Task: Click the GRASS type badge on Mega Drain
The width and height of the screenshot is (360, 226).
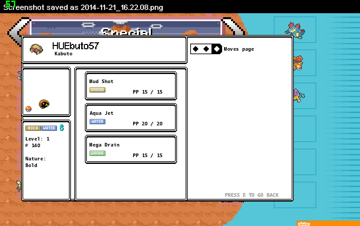Action: click(x=97, y=153)
